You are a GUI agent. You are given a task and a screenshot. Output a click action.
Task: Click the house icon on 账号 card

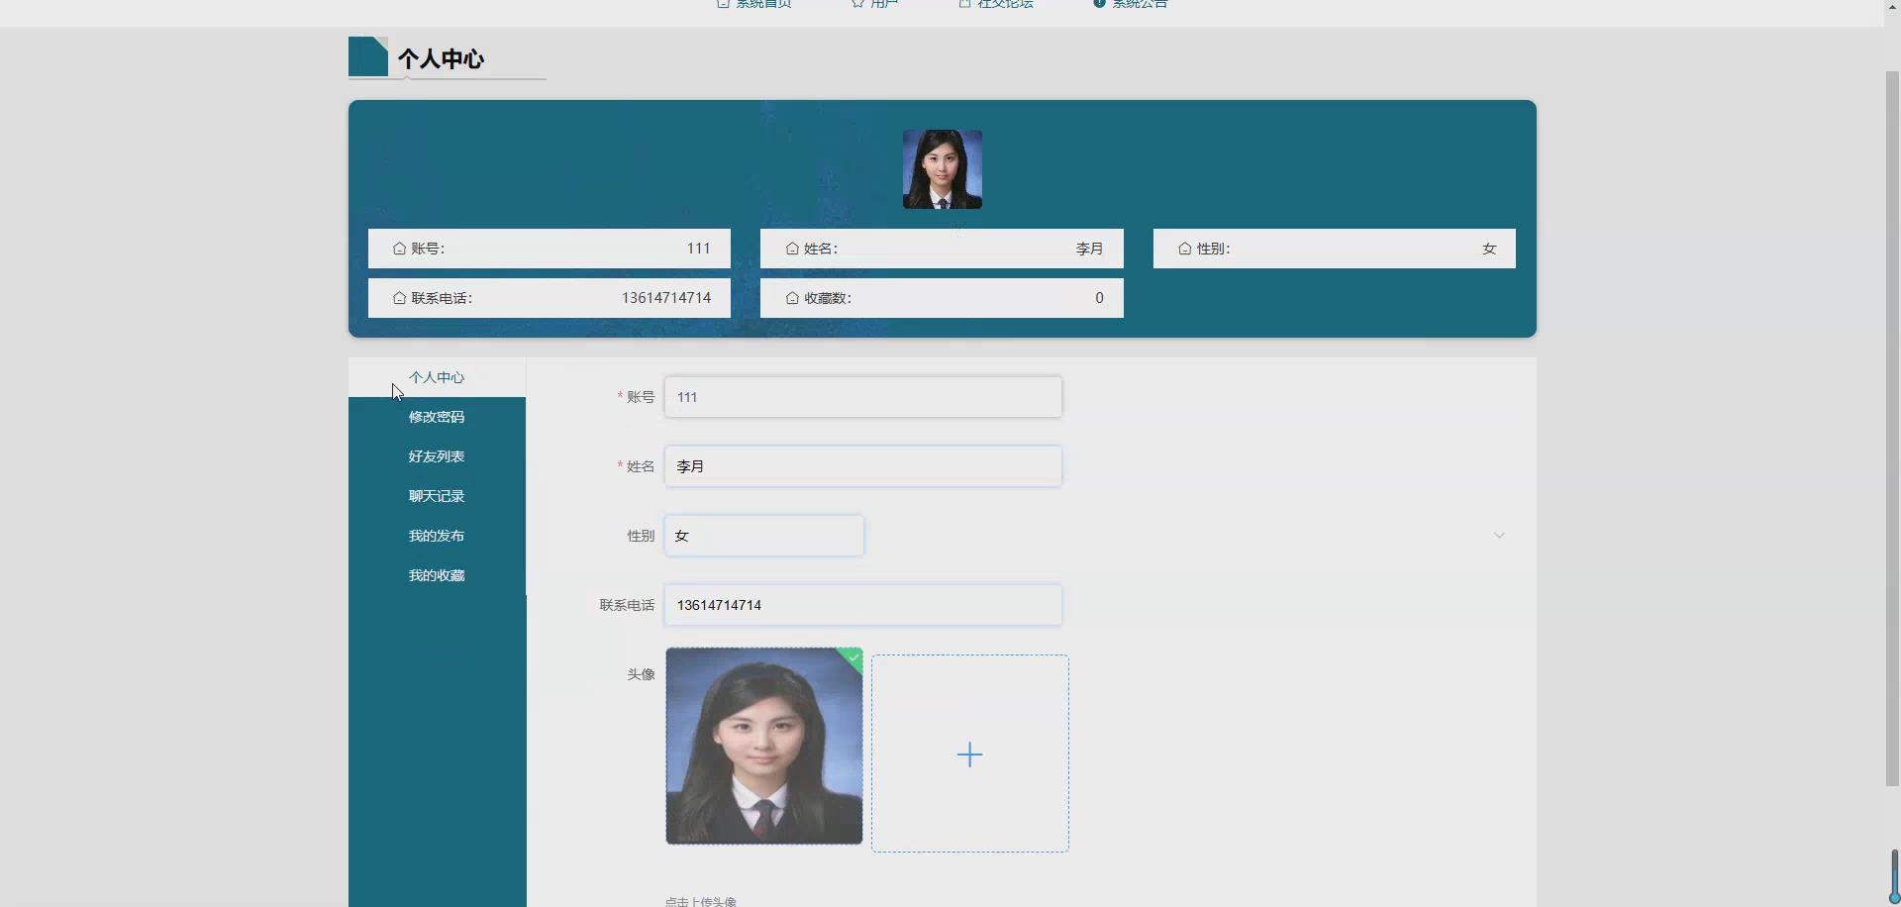coord(398,248)
